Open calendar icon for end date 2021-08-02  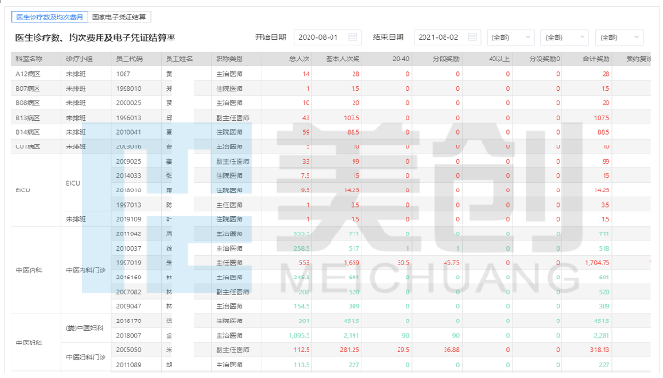(x=472, y=37)
